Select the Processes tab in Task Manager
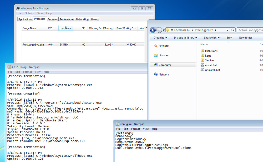Image resolution: width=263 pixels, height=162 pixels. [x=40, y=19]
